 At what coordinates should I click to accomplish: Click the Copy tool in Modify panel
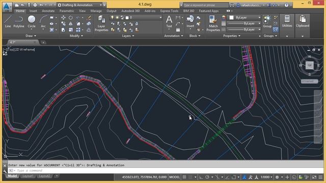pyautogui.click(x=63, y=24)
